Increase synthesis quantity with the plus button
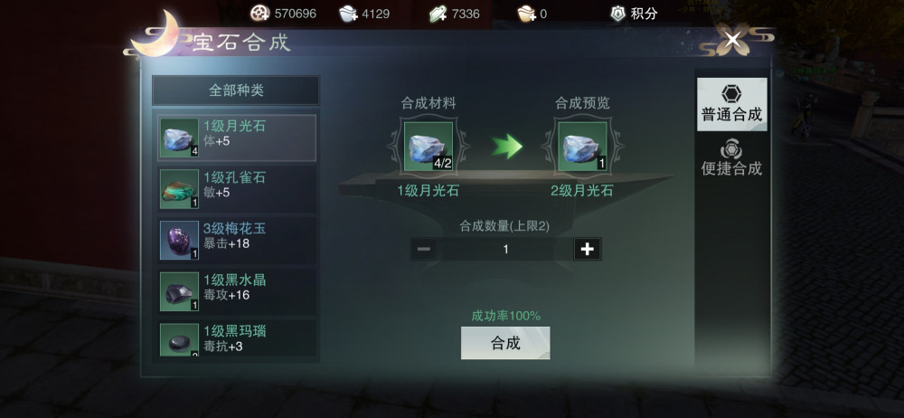The image size is (904, 418). coord(587,249)
